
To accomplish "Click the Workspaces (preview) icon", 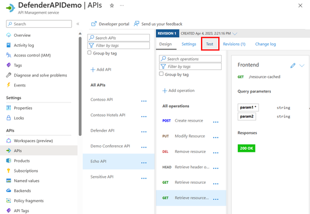I will [x=8, y=140].
